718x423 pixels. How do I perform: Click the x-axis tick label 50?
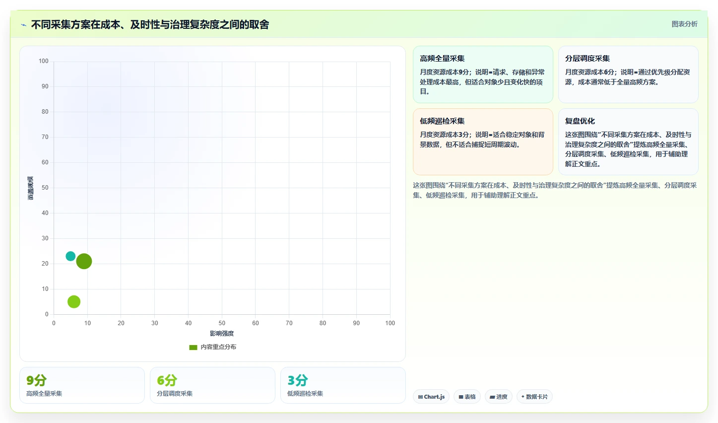[222, 323]
